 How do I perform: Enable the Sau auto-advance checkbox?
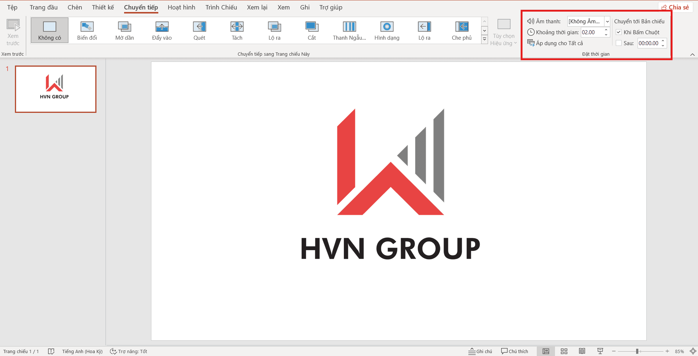[619, 43]
